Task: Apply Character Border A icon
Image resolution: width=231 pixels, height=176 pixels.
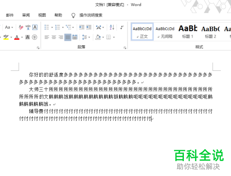Action: click(x=35, y=27)
